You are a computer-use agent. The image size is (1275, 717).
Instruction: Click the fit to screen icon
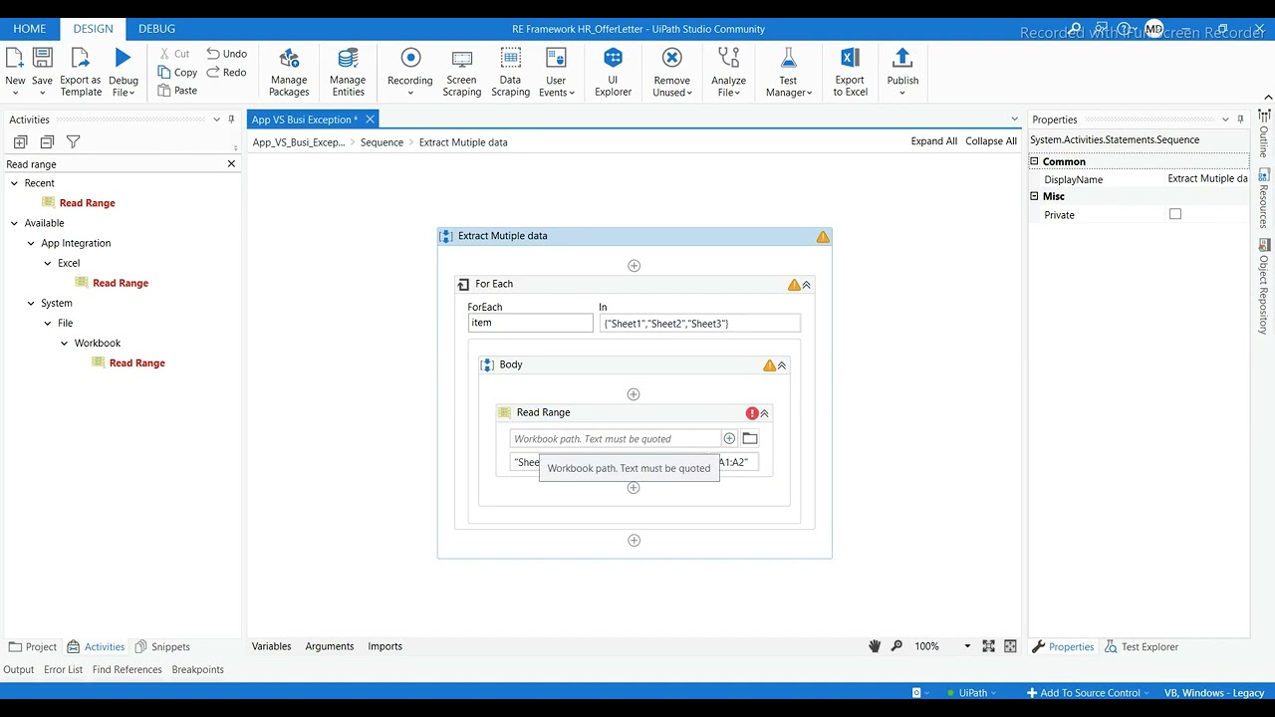[x=988, y=646]
